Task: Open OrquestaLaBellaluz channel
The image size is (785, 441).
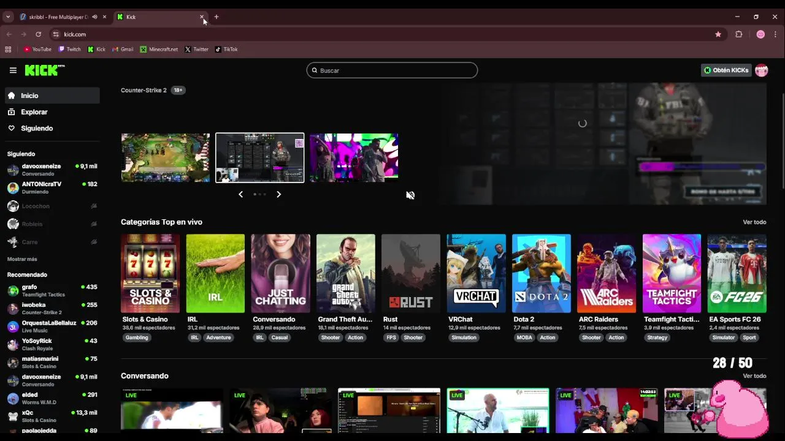Action: tap(52, 326)
